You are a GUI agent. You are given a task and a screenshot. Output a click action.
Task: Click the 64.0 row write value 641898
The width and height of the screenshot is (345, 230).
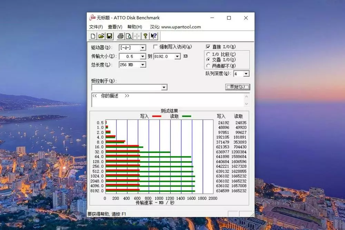[223, 157]
